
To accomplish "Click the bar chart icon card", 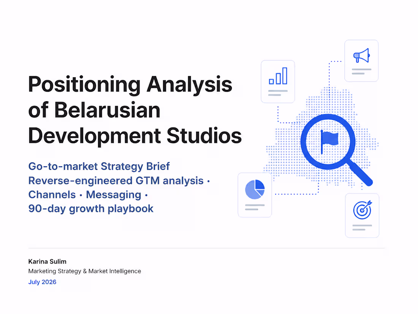I will [278, 81].
